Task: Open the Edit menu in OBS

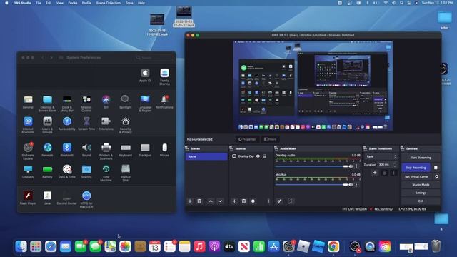Action: 49,3
